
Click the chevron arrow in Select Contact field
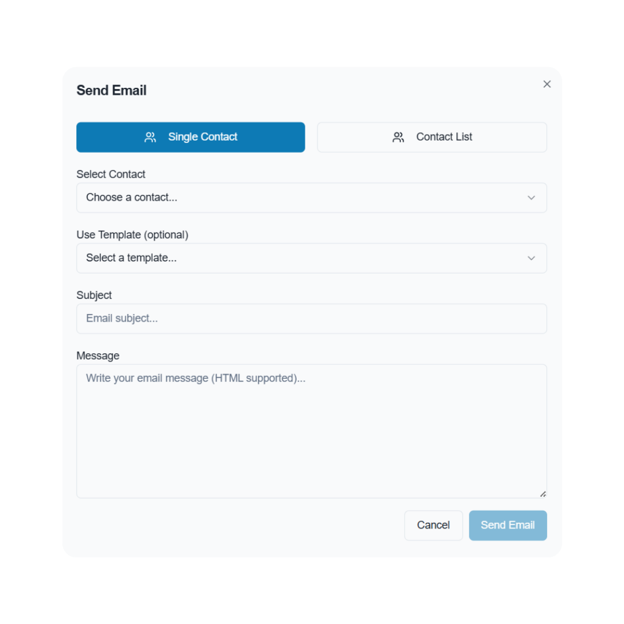tap(531, 198)
